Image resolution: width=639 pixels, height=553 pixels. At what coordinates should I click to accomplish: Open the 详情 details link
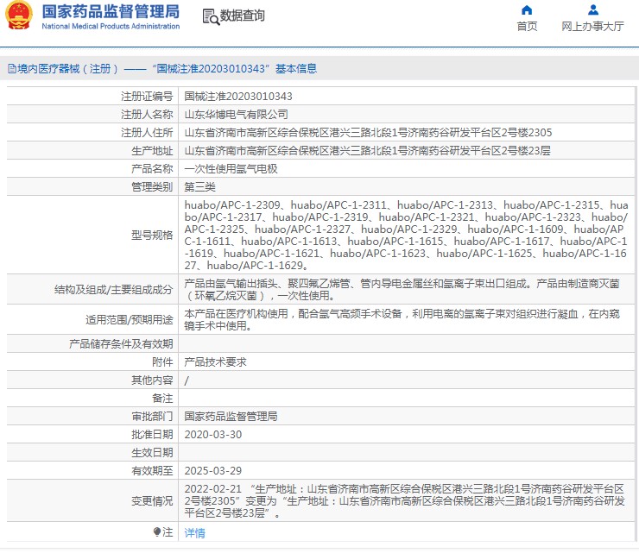tap(195, 533)
